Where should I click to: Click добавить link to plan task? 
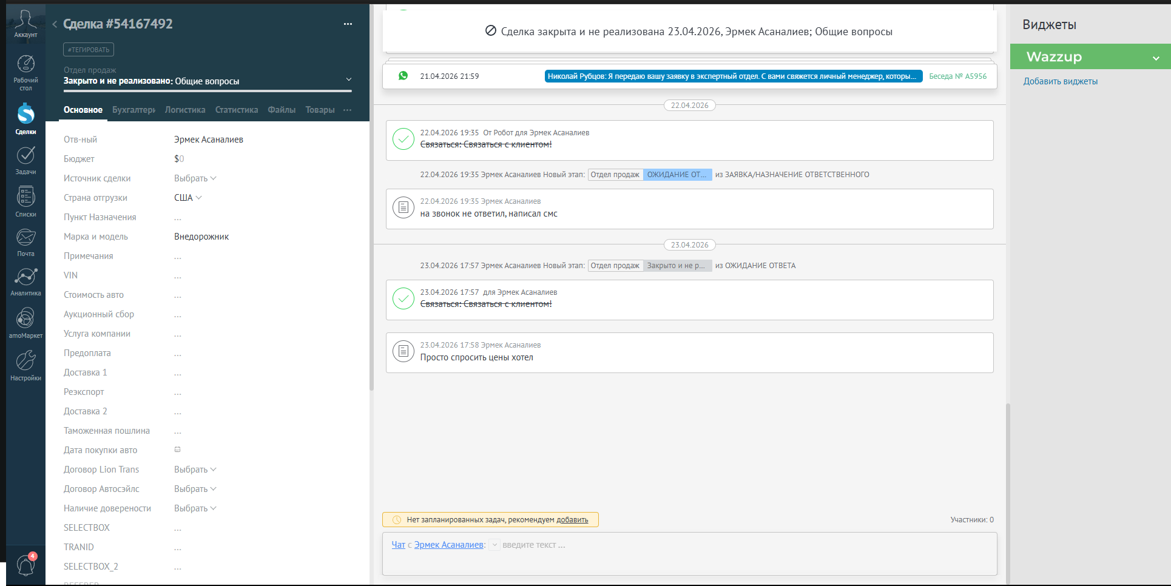coord(572,520)
